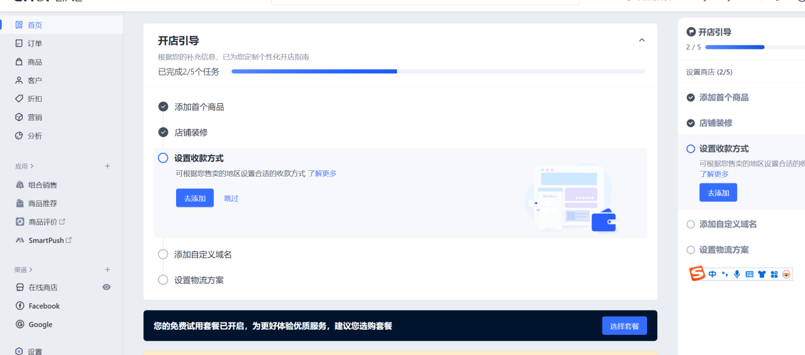Select the 客户 customers person icon
Image resolution: width=805 pixels, height=355 pixels.
click(x=19, y=80)
